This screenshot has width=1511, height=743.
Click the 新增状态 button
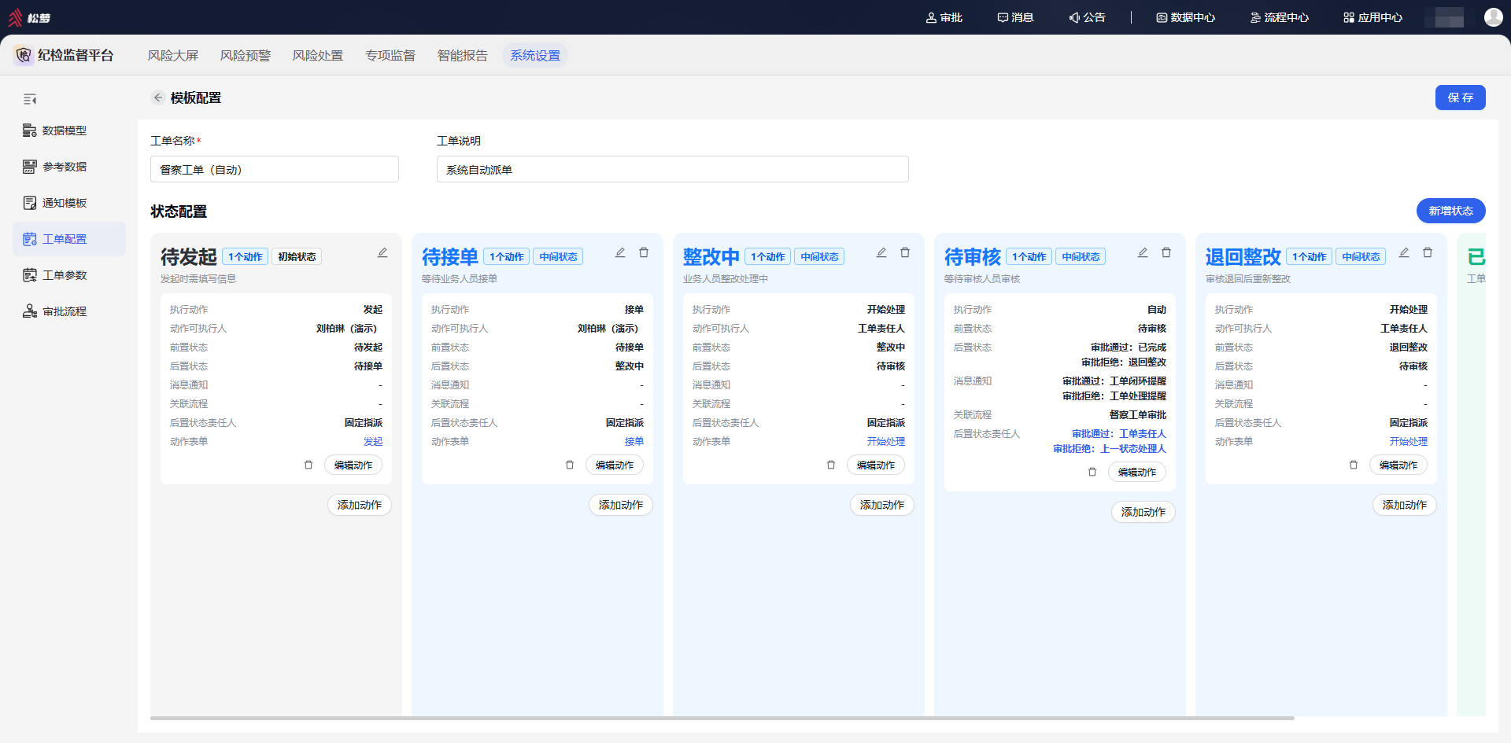(x=1451, y=211)
